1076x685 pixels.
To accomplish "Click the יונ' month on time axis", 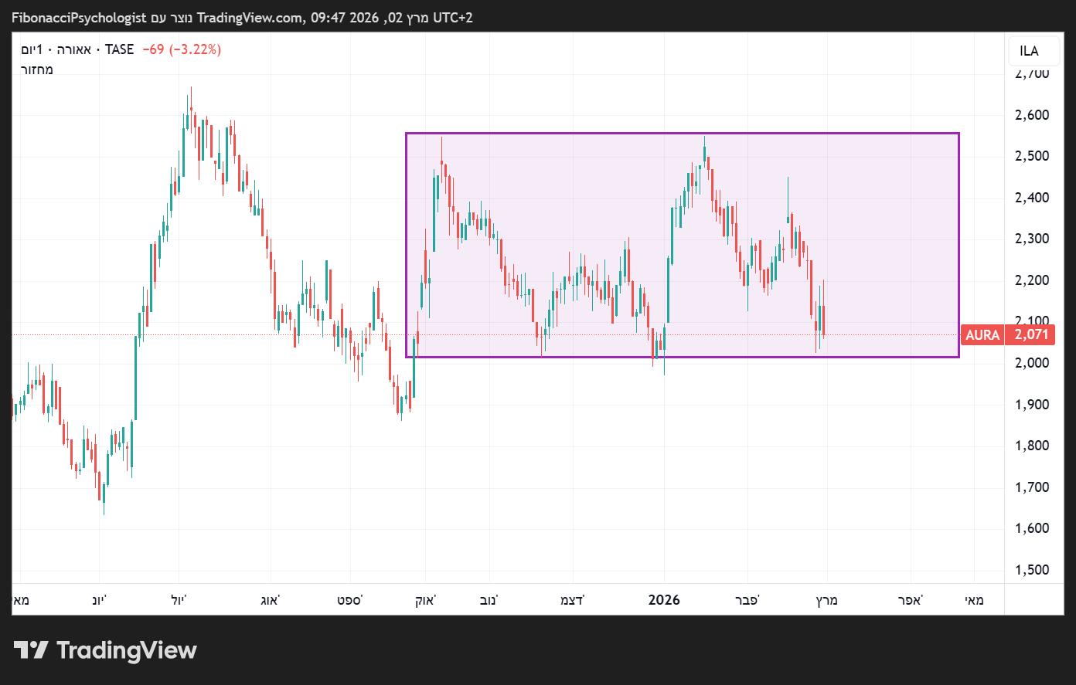I will [99, 600].
